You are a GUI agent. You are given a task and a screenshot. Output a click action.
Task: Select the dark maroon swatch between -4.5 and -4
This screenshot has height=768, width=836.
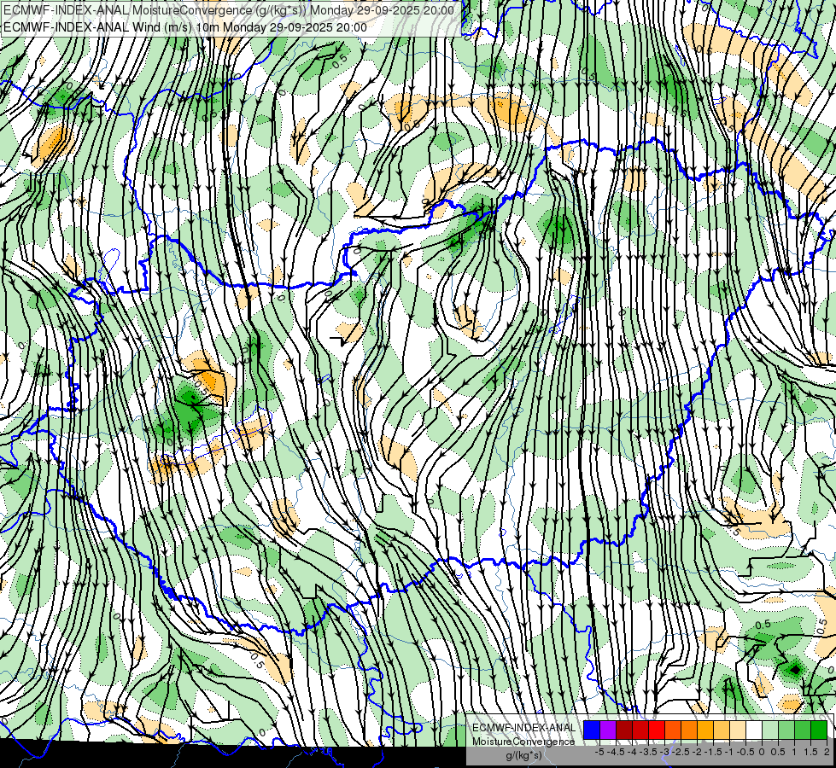(x=624, y=730)
